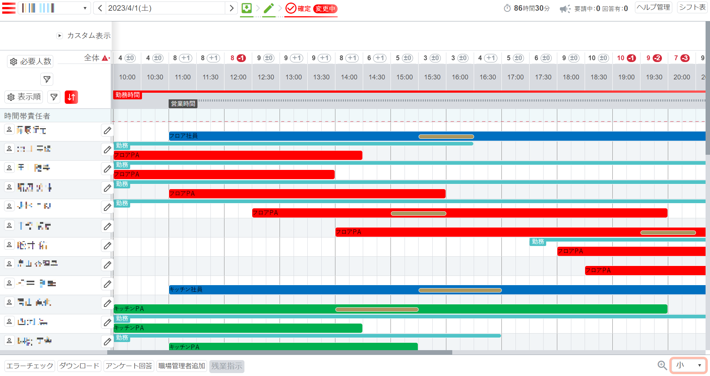
Task: Click the break marker on フロア社員 bar
Action: click(x=446, y=137)
